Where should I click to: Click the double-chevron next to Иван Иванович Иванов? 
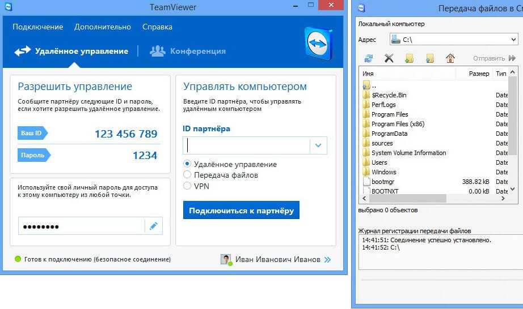[x=327, y=260]
